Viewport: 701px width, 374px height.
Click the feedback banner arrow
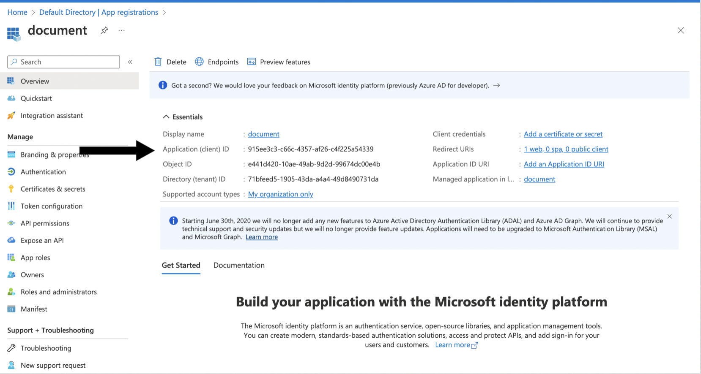click(x=497, y=85)
